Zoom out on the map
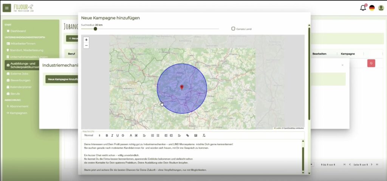The width and height of the screenshot is (387, 181). click(x=86, y=46)
